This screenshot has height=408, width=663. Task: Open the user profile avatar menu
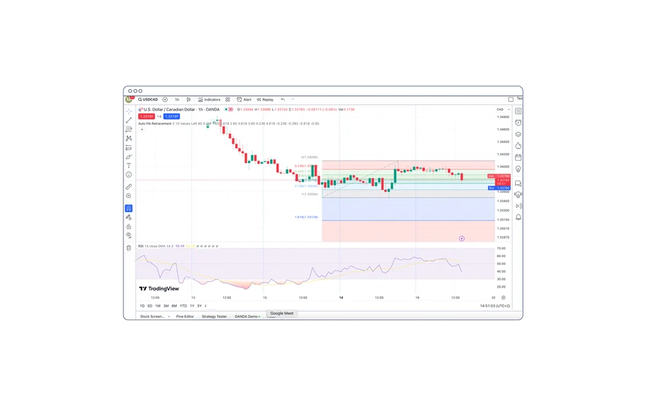pos(129,99)
